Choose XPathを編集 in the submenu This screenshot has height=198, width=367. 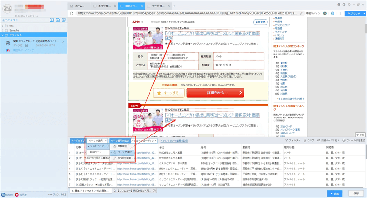click(x=122, y=158)
